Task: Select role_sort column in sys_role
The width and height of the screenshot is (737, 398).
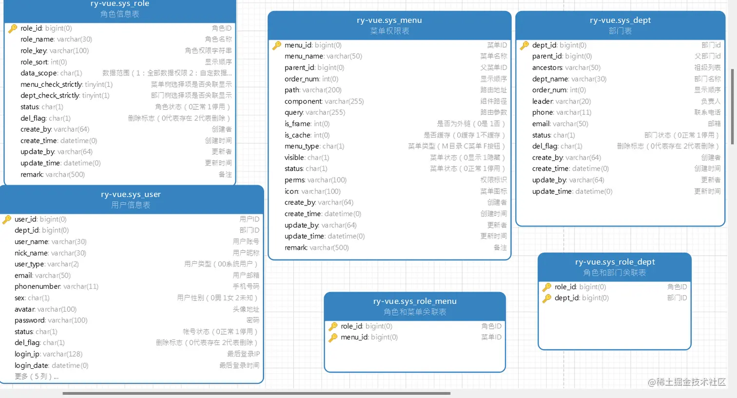Action: pyautogui.click(x=120, y=62)
